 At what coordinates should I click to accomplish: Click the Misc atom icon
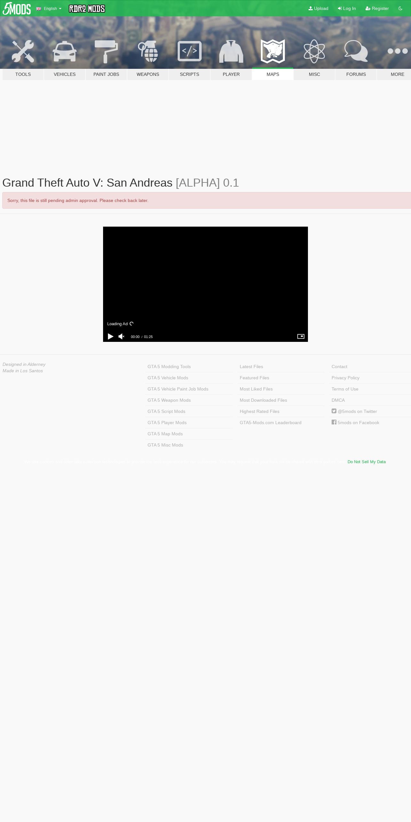314,51
